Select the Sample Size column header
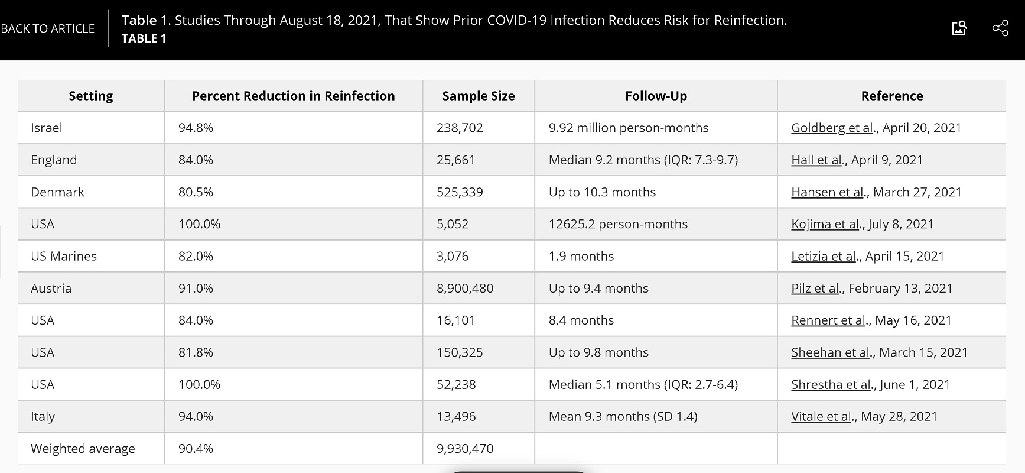Image resolution: width=1025 pixels, height=473 pixels. (x=479, y=96)
